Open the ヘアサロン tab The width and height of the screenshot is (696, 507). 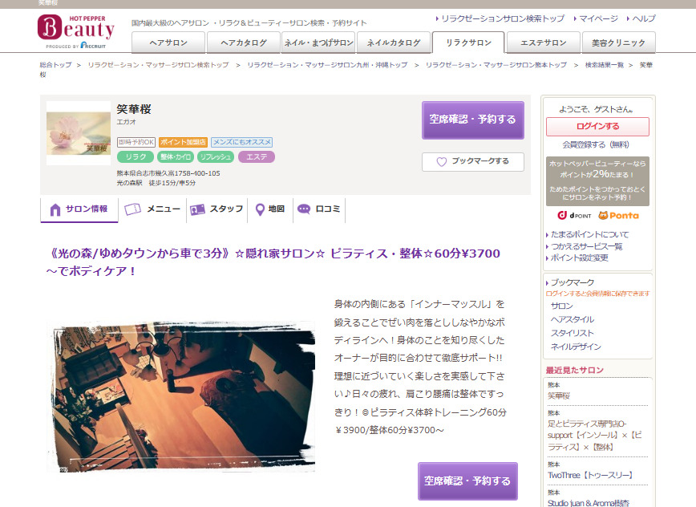click(x=168, y=43)
